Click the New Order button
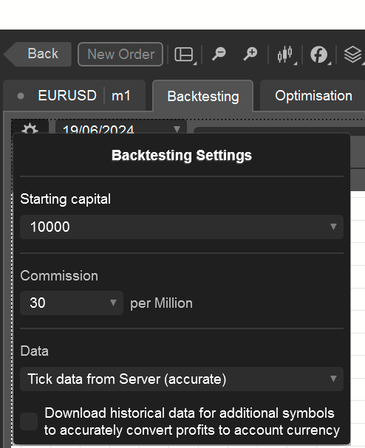This screenshot has width=365, height=448. [x=120, y=55]
